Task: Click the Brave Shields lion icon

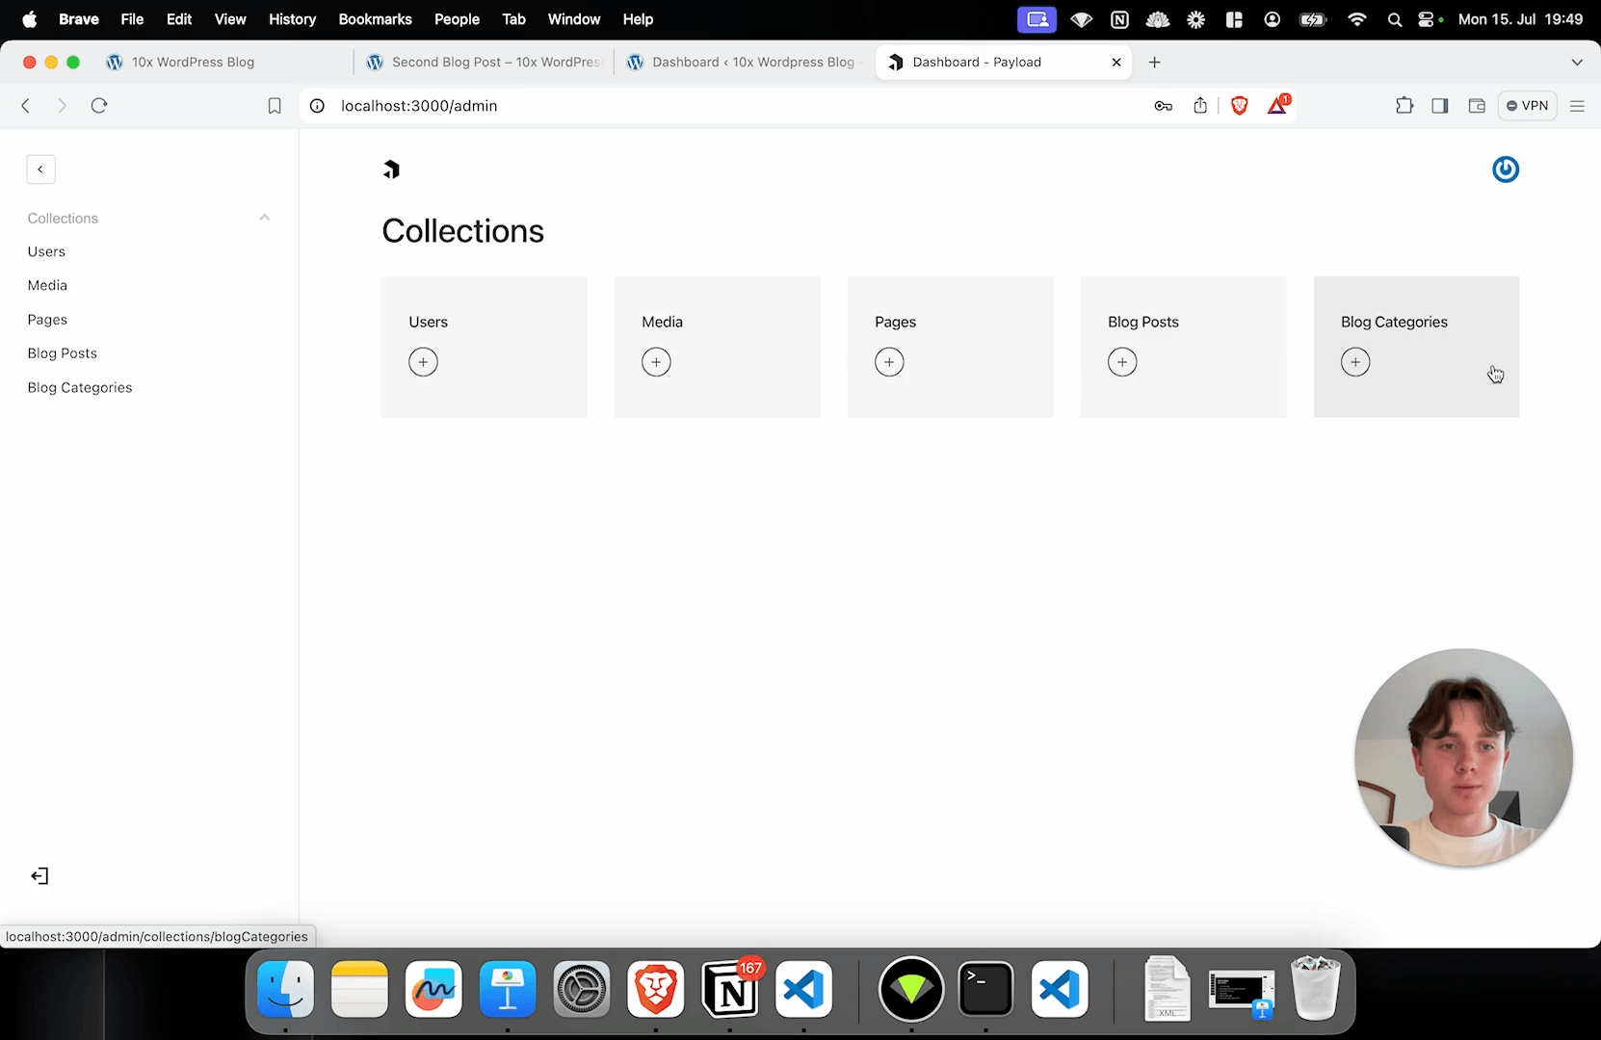Action: tap(1240, 106)
